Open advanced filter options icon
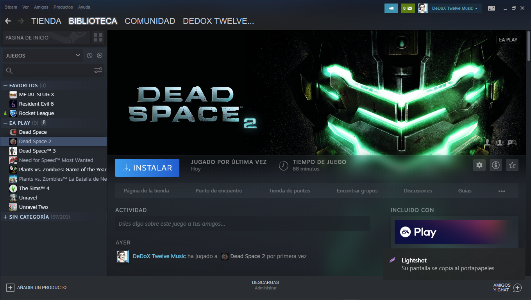Viewport: 531px width, 300px height. pos(98,70)
